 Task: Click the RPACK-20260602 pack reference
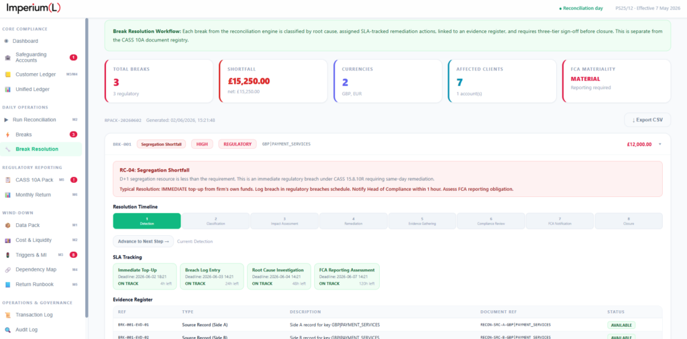123,120
